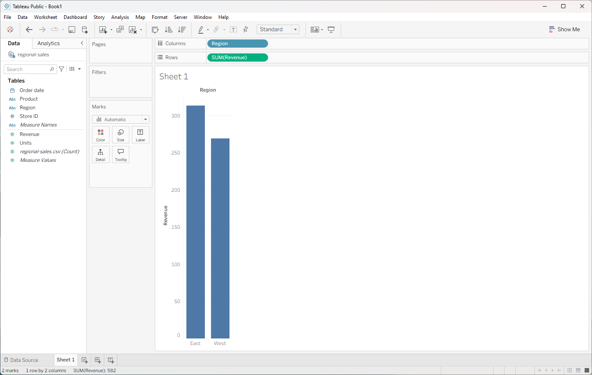
Task: Select the Sheet 1 tab
Action: pos(66,360)
